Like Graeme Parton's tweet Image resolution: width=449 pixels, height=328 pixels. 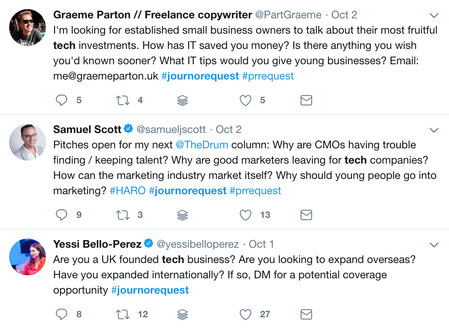(x=246, y=101)
